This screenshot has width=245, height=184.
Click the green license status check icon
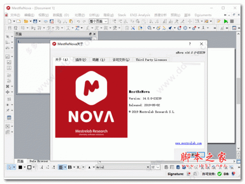[x=219, y=174]
